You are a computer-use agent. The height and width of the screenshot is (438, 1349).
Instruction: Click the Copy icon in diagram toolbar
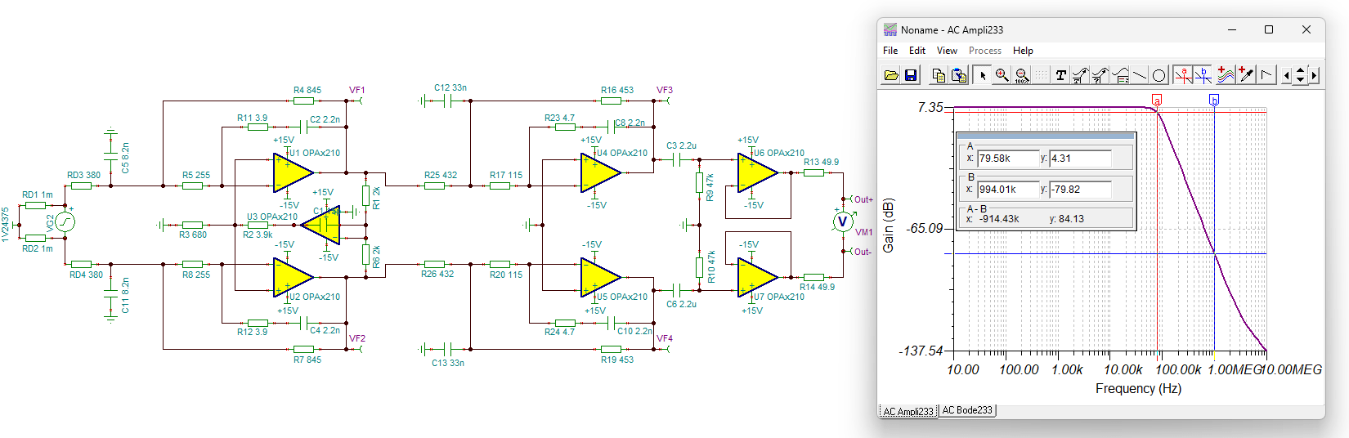[x=939, y=75]
